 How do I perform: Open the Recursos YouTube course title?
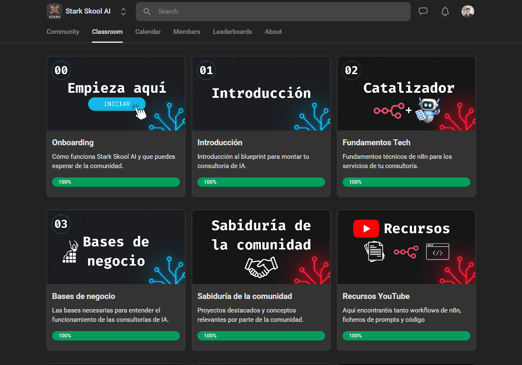point(376,296)
